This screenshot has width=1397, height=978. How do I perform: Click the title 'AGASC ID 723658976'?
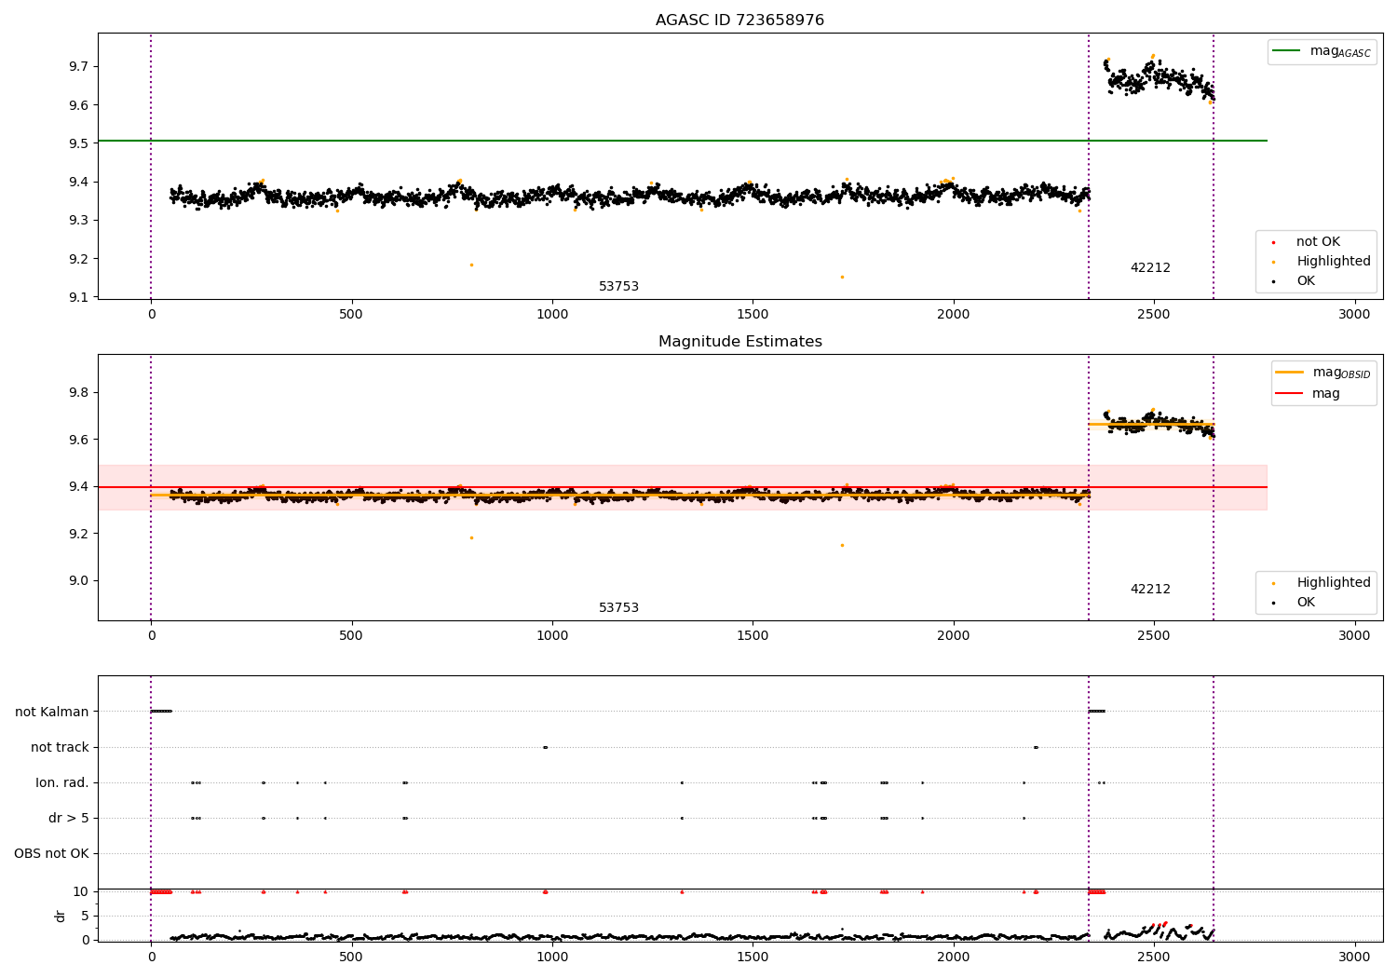coord(739,20)
